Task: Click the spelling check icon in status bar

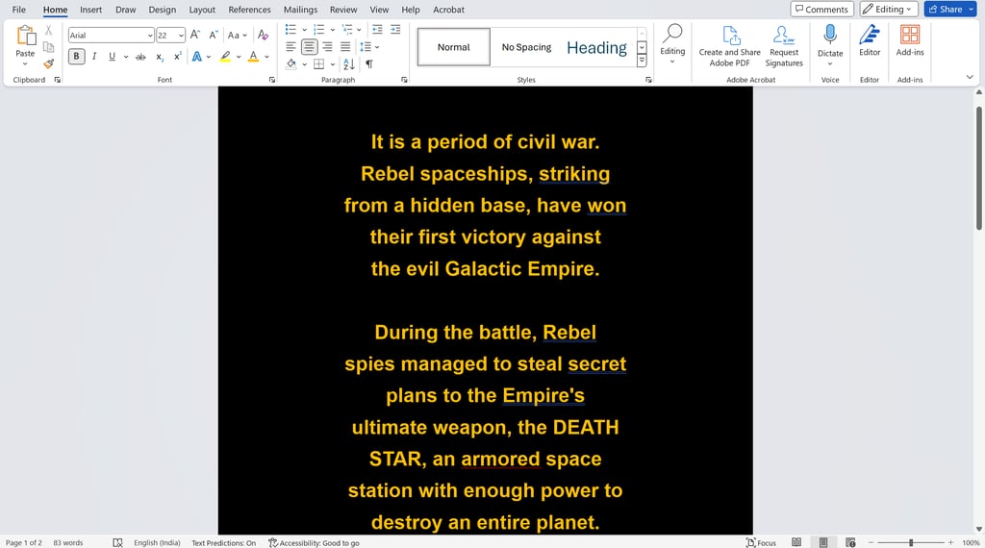Action: click(x=117, y=542)
